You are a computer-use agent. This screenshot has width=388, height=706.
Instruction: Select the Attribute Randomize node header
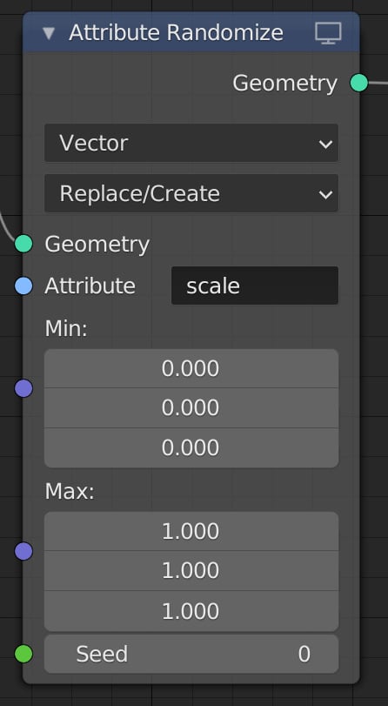(191, 32)
